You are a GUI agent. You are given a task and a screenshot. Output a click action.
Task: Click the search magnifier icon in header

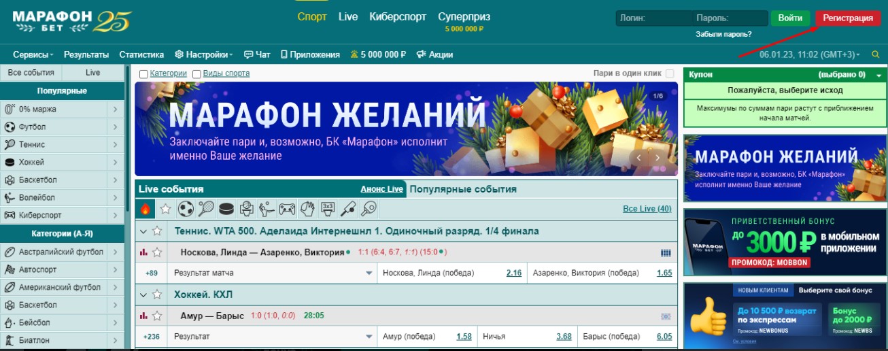875,54
